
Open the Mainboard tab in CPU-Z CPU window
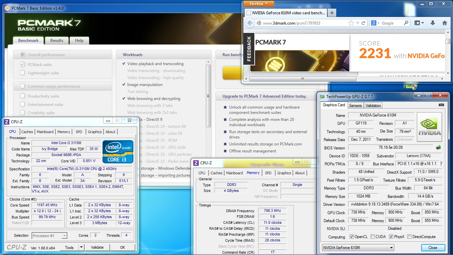(45, 132)
